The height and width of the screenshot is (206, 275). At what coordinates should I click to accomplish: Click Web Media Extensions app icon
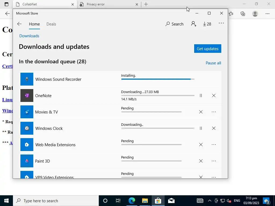point(27,145)
